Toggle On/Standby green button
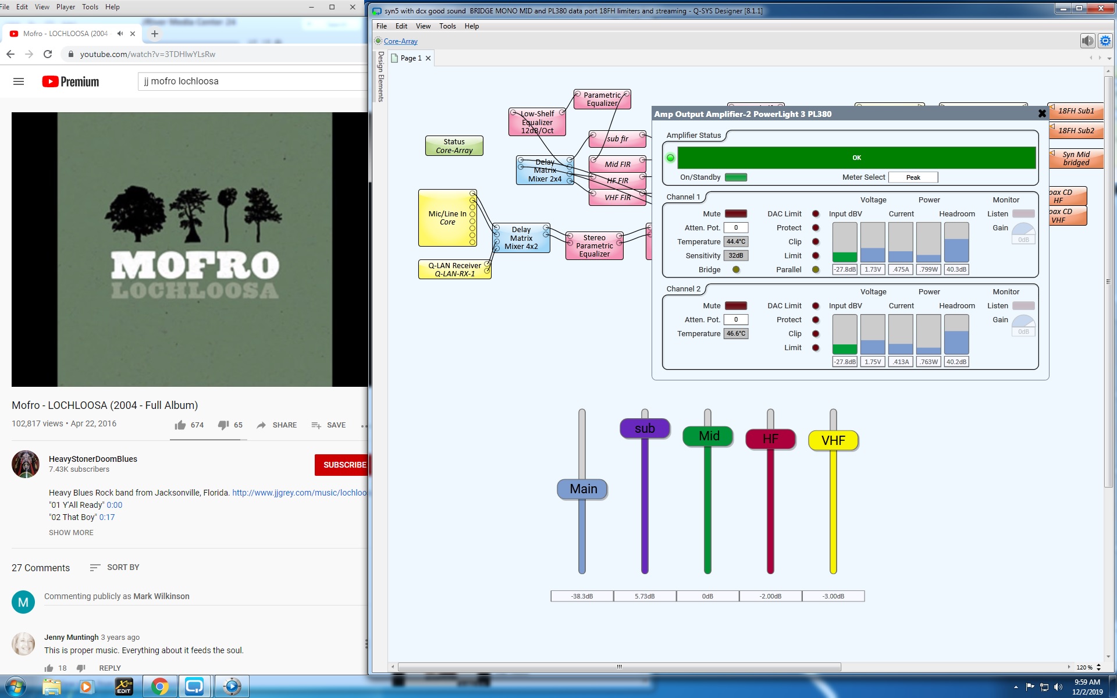The height and width of the screenshot is (698, 1117). click(x=736, y=177)
